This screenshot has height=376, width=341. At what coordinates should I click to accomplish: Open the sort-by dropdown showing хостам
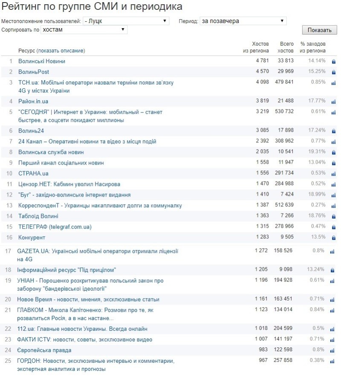point(84,29)
